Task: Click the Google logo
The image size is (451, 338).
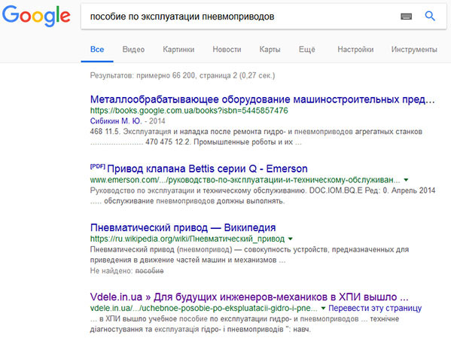Action: 36,16
